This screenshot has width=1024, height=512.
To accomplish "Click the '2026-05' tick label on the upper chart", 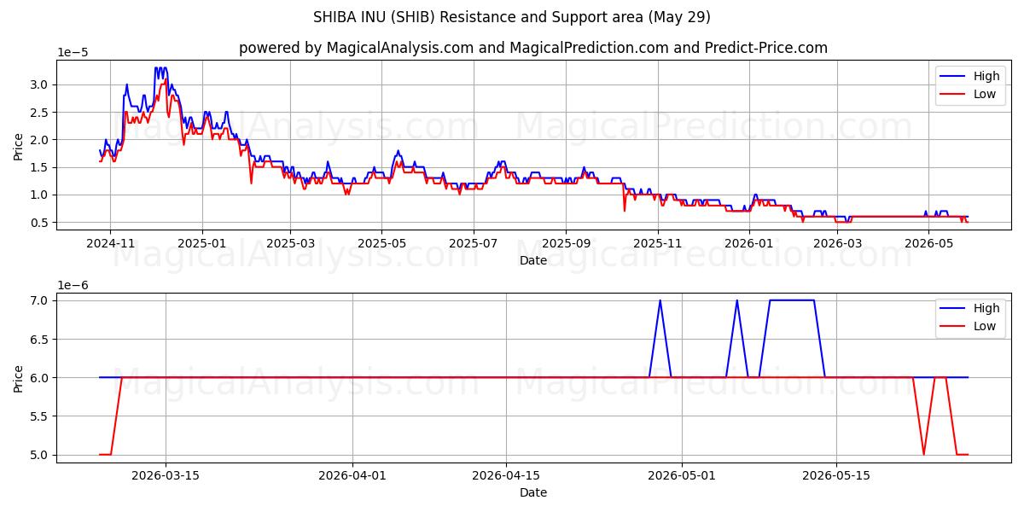I will tap(928, 244).
